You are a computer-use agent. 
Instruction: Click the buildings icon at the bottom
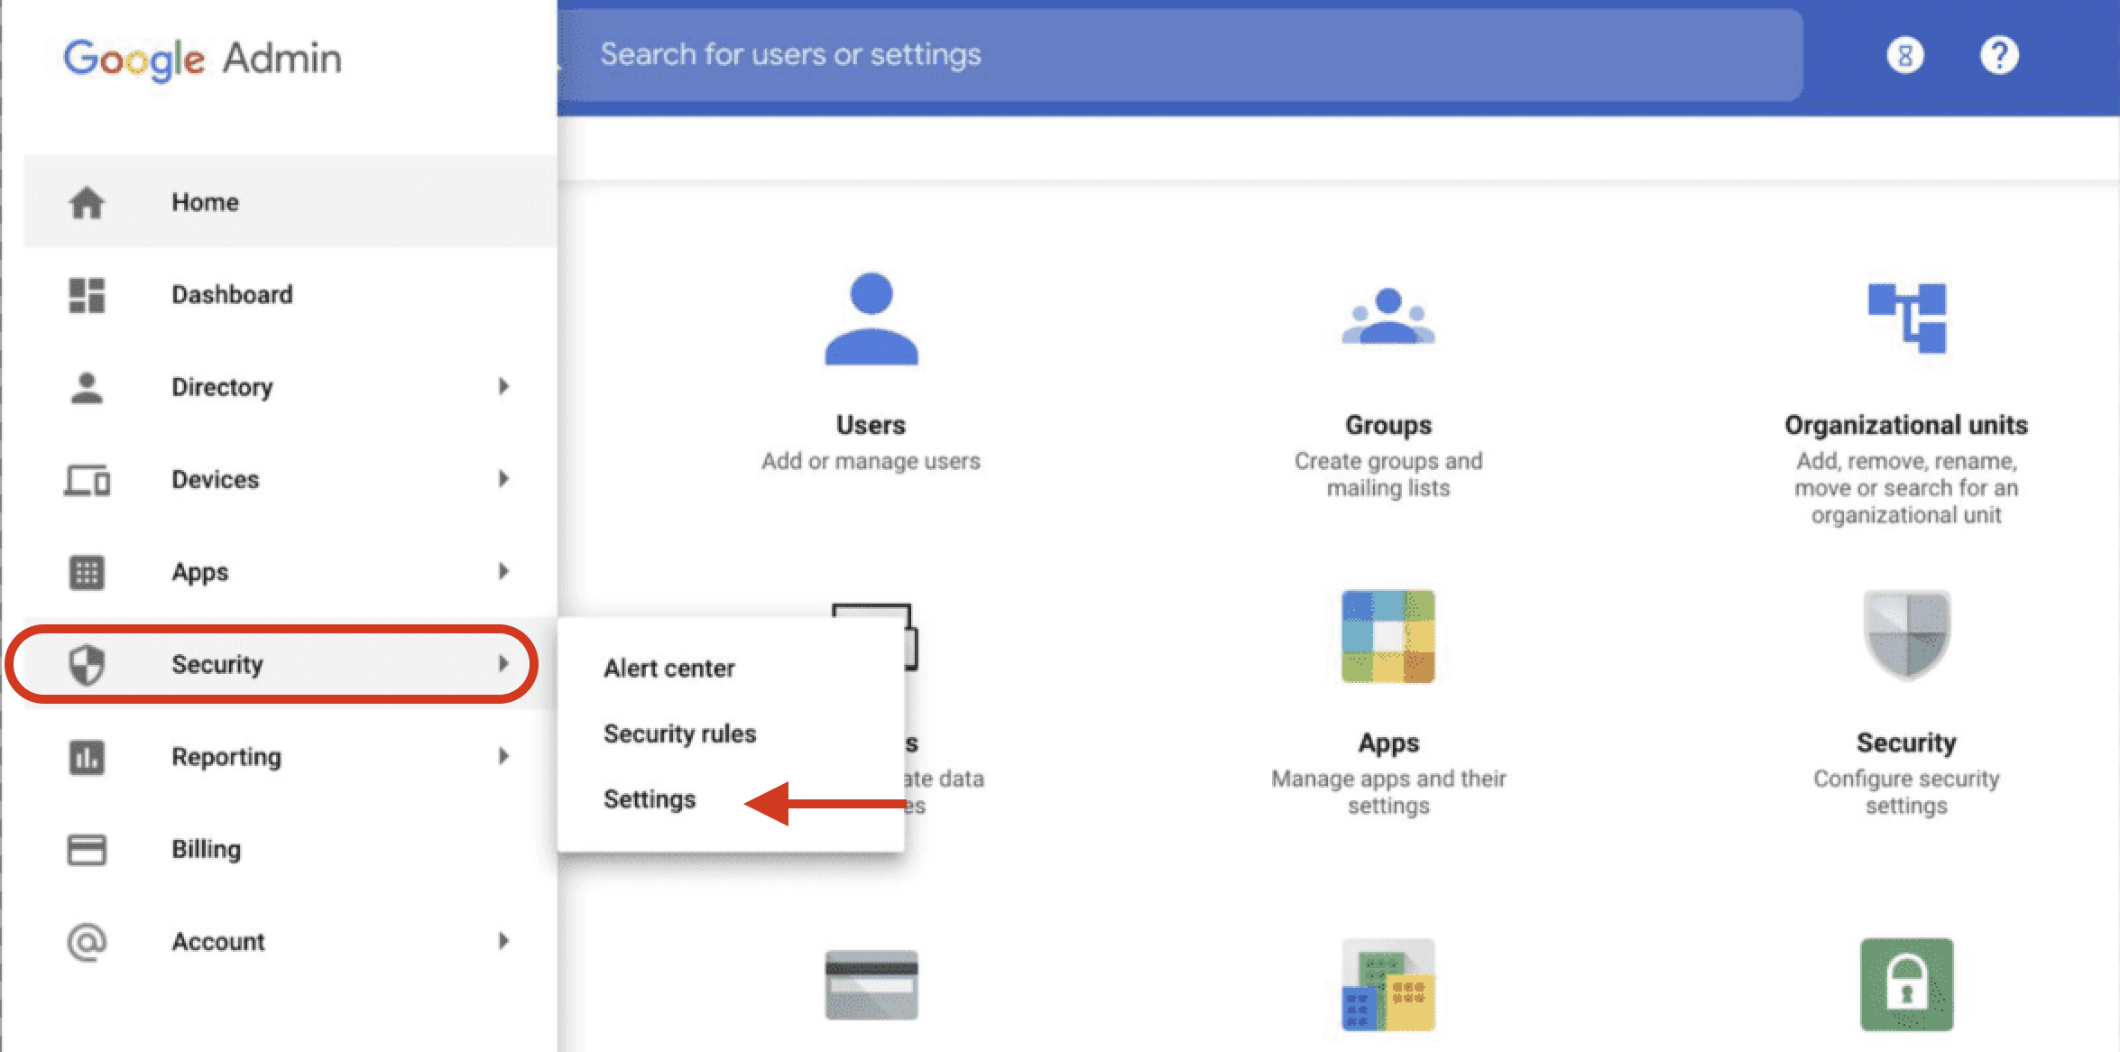1388,984
